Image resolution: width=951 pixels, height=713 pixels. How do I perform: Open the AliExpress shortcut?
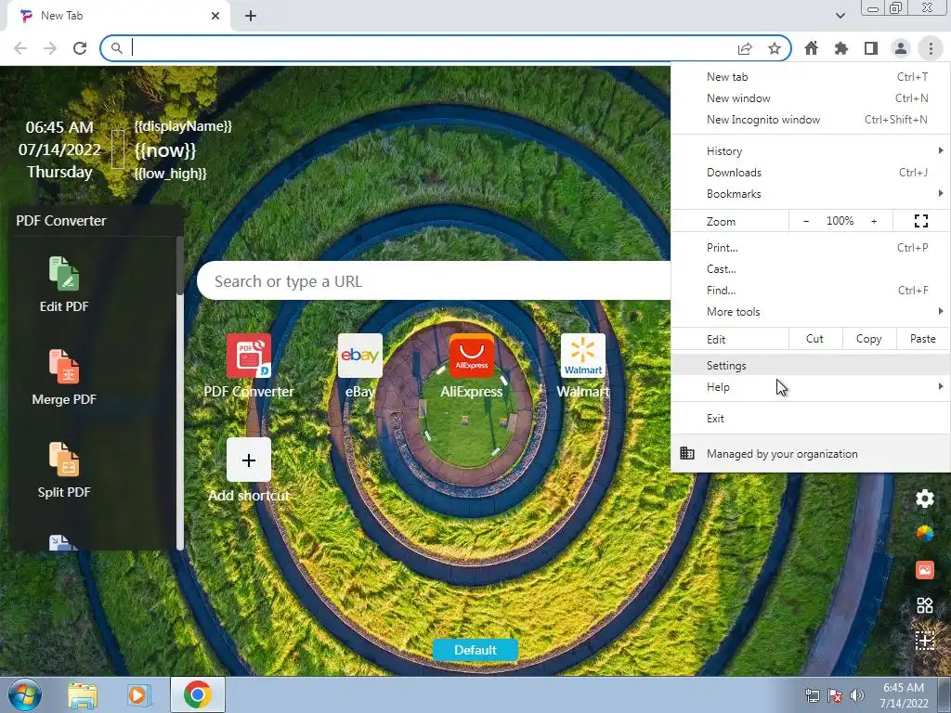[x=471, y=366]
